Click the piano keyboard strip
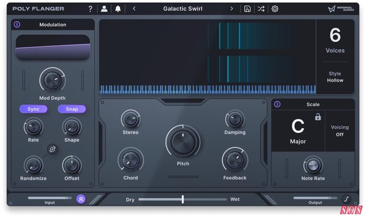 (208, 90)
